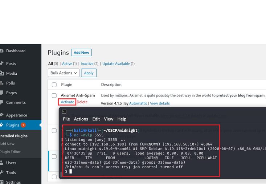This screenshot has width=266, height=184.
Task: Click the Media icon in sidebar
Action: [x=2, y=73]
